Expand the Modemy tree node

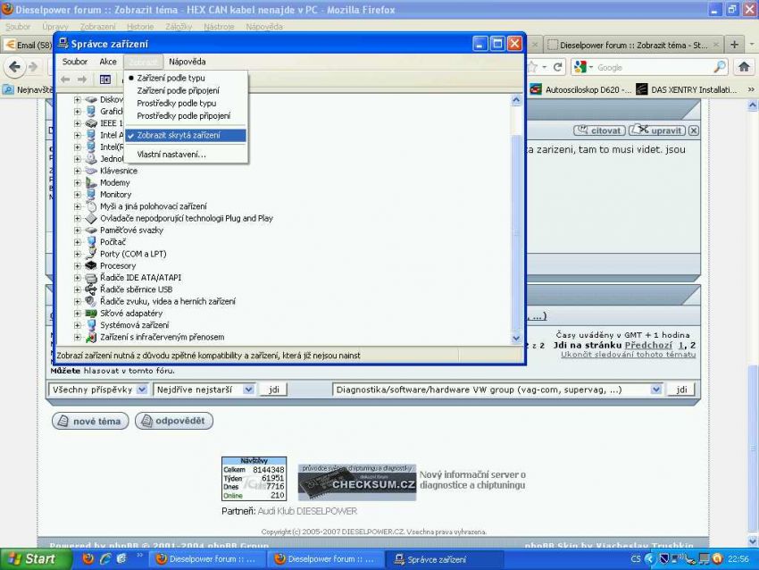[x=78, y=182]
